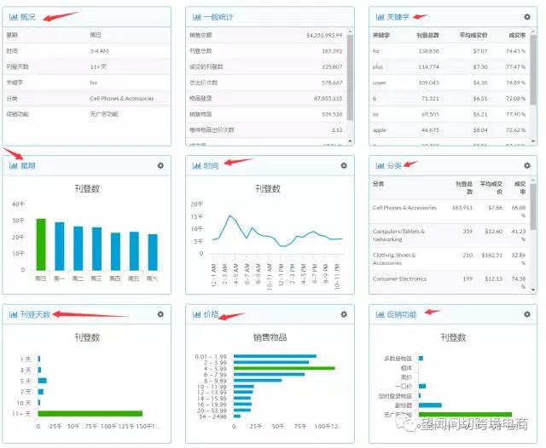Click blue 副标题 bar in 促销功能 chart
The height and width of the screenshot is (448, 546).
pos(430,405)
